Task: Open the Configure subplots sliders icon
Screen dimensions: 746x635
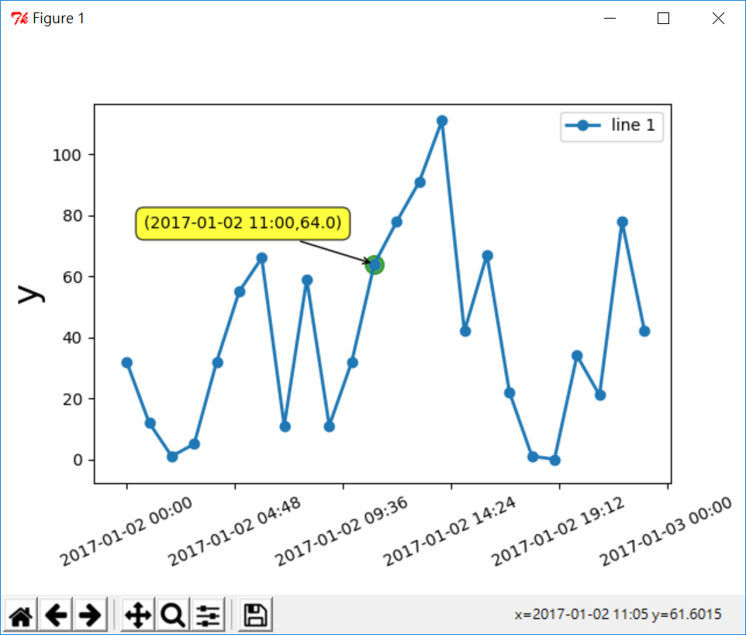Action: pyautogui.click(x=208, y=616)
